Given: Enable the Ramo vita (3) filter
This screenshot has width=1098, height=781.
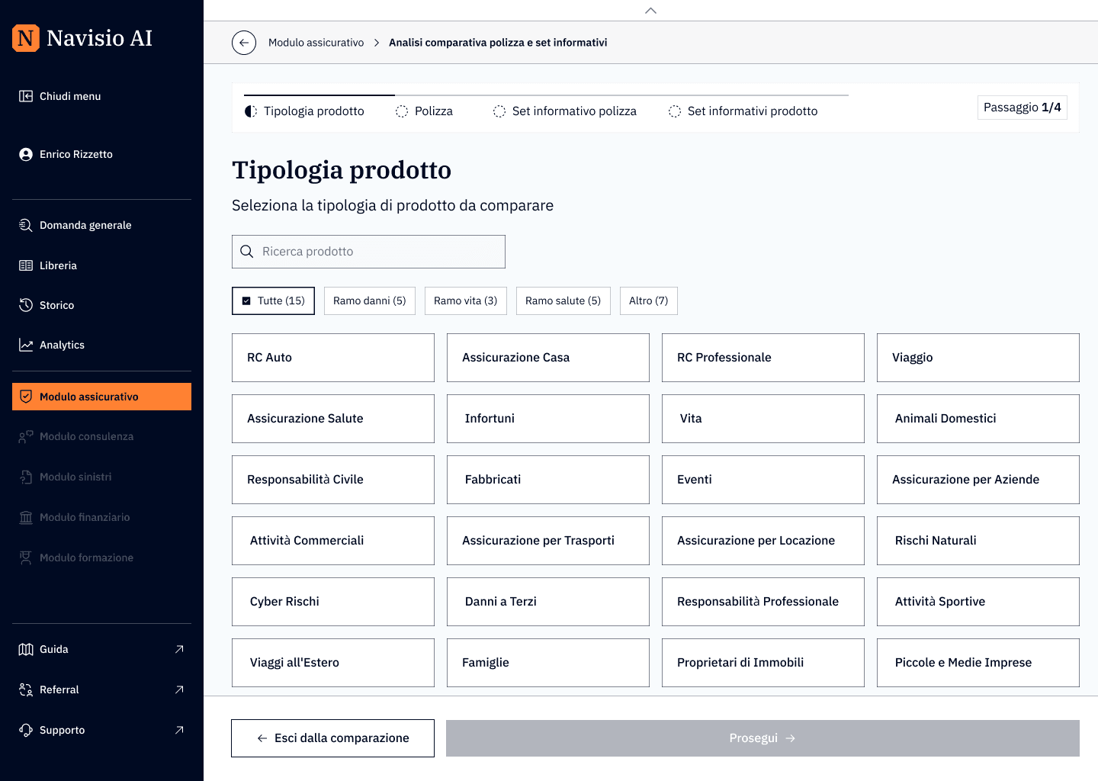Looking at the screenshot, I should tap(465, 301).
